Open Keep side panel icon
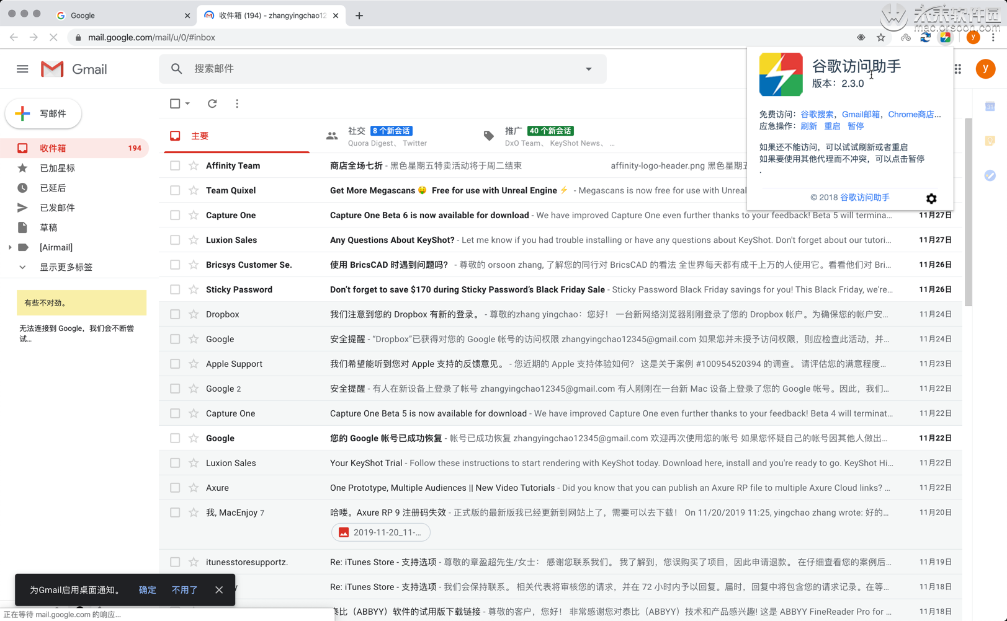Image resolution: width=1007 pixels, height=621 pixels. pyautogui.click(x=990, y=141)
